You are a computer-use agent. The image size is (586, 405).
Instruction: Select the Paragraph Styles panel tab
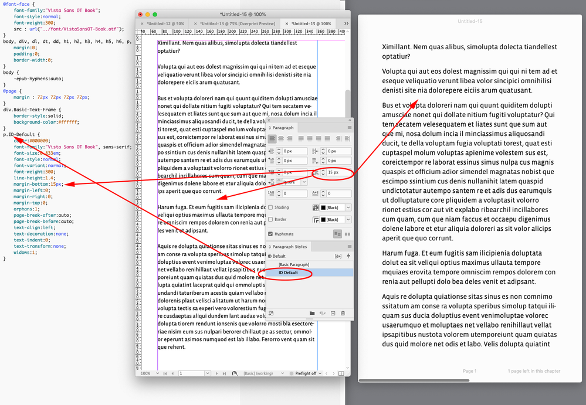point(290,247)
